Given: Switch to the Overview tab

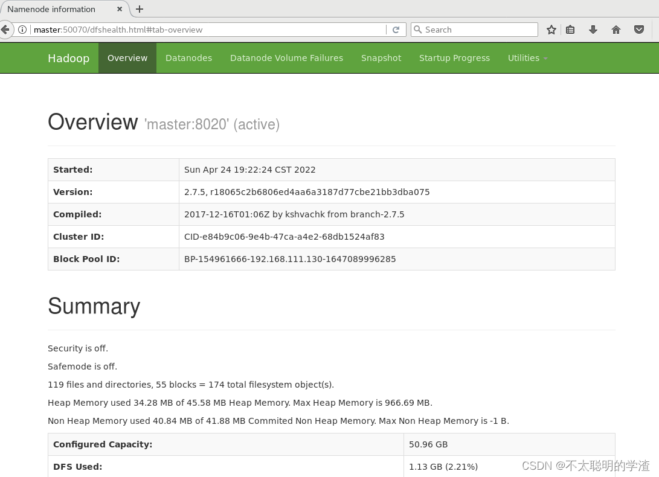Looking at the screenshot, I should 127,58.
